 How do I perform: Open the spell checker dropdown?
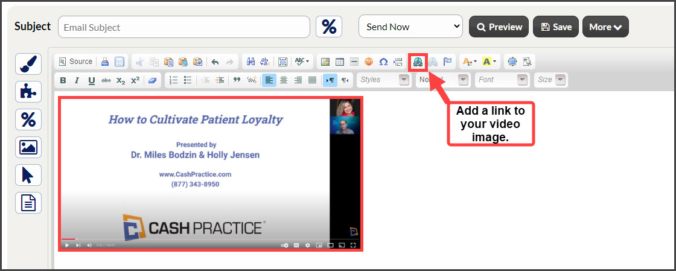tap(302, 62)
